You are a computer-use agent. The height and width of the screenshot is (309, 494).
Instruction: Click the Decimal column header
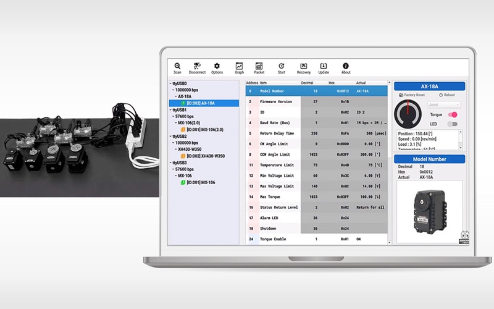[307, 83]
